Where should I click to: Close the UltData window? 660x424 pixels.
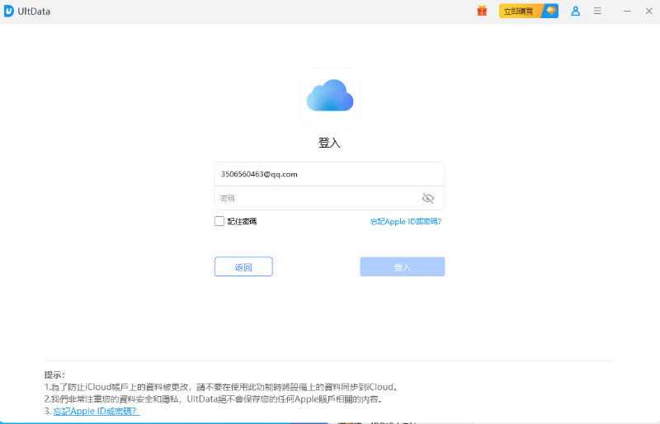[x=648, y=11]
